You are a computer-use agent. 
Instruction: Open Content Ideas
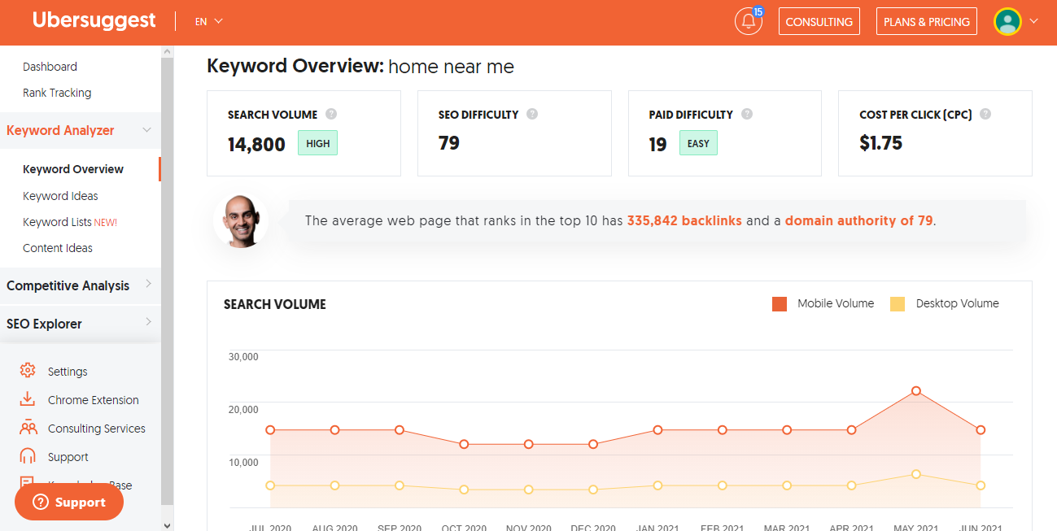click(58, 248)
